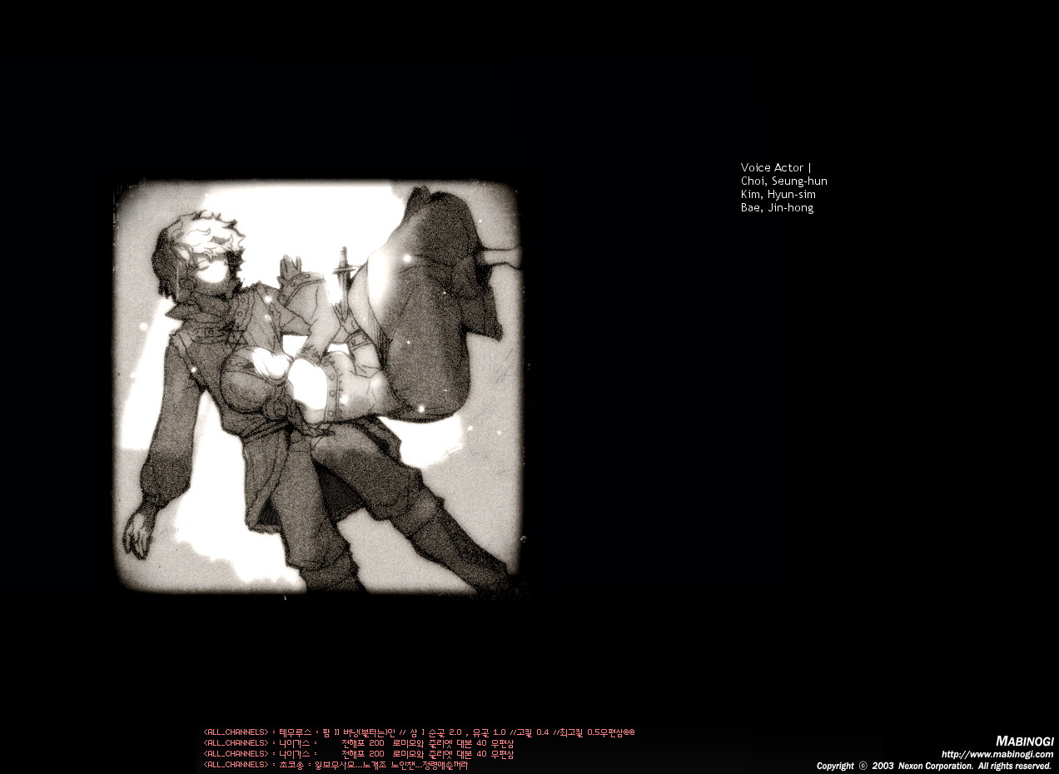The image size is (1059, 774).
Task: Click the character's open hand in artwork
Action: [x=138, y=533]
